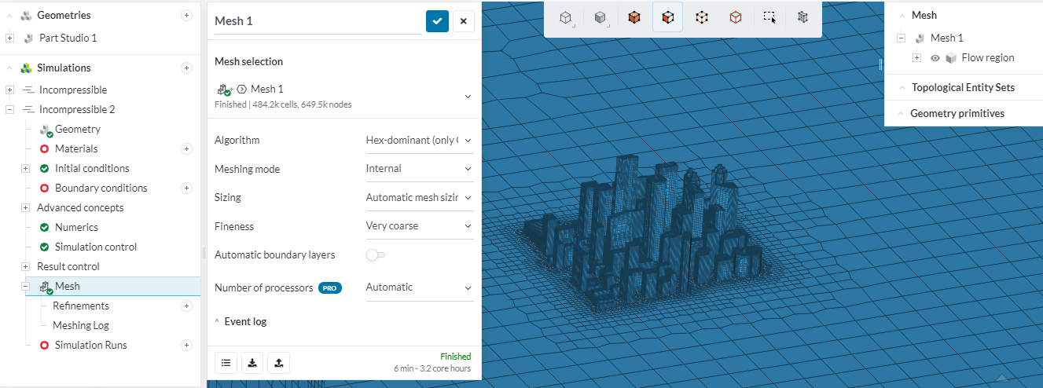The width and height of the screenshot is (1043, 388).
Task: Expand the Initial conditions node
Action: tap(26, 168)
